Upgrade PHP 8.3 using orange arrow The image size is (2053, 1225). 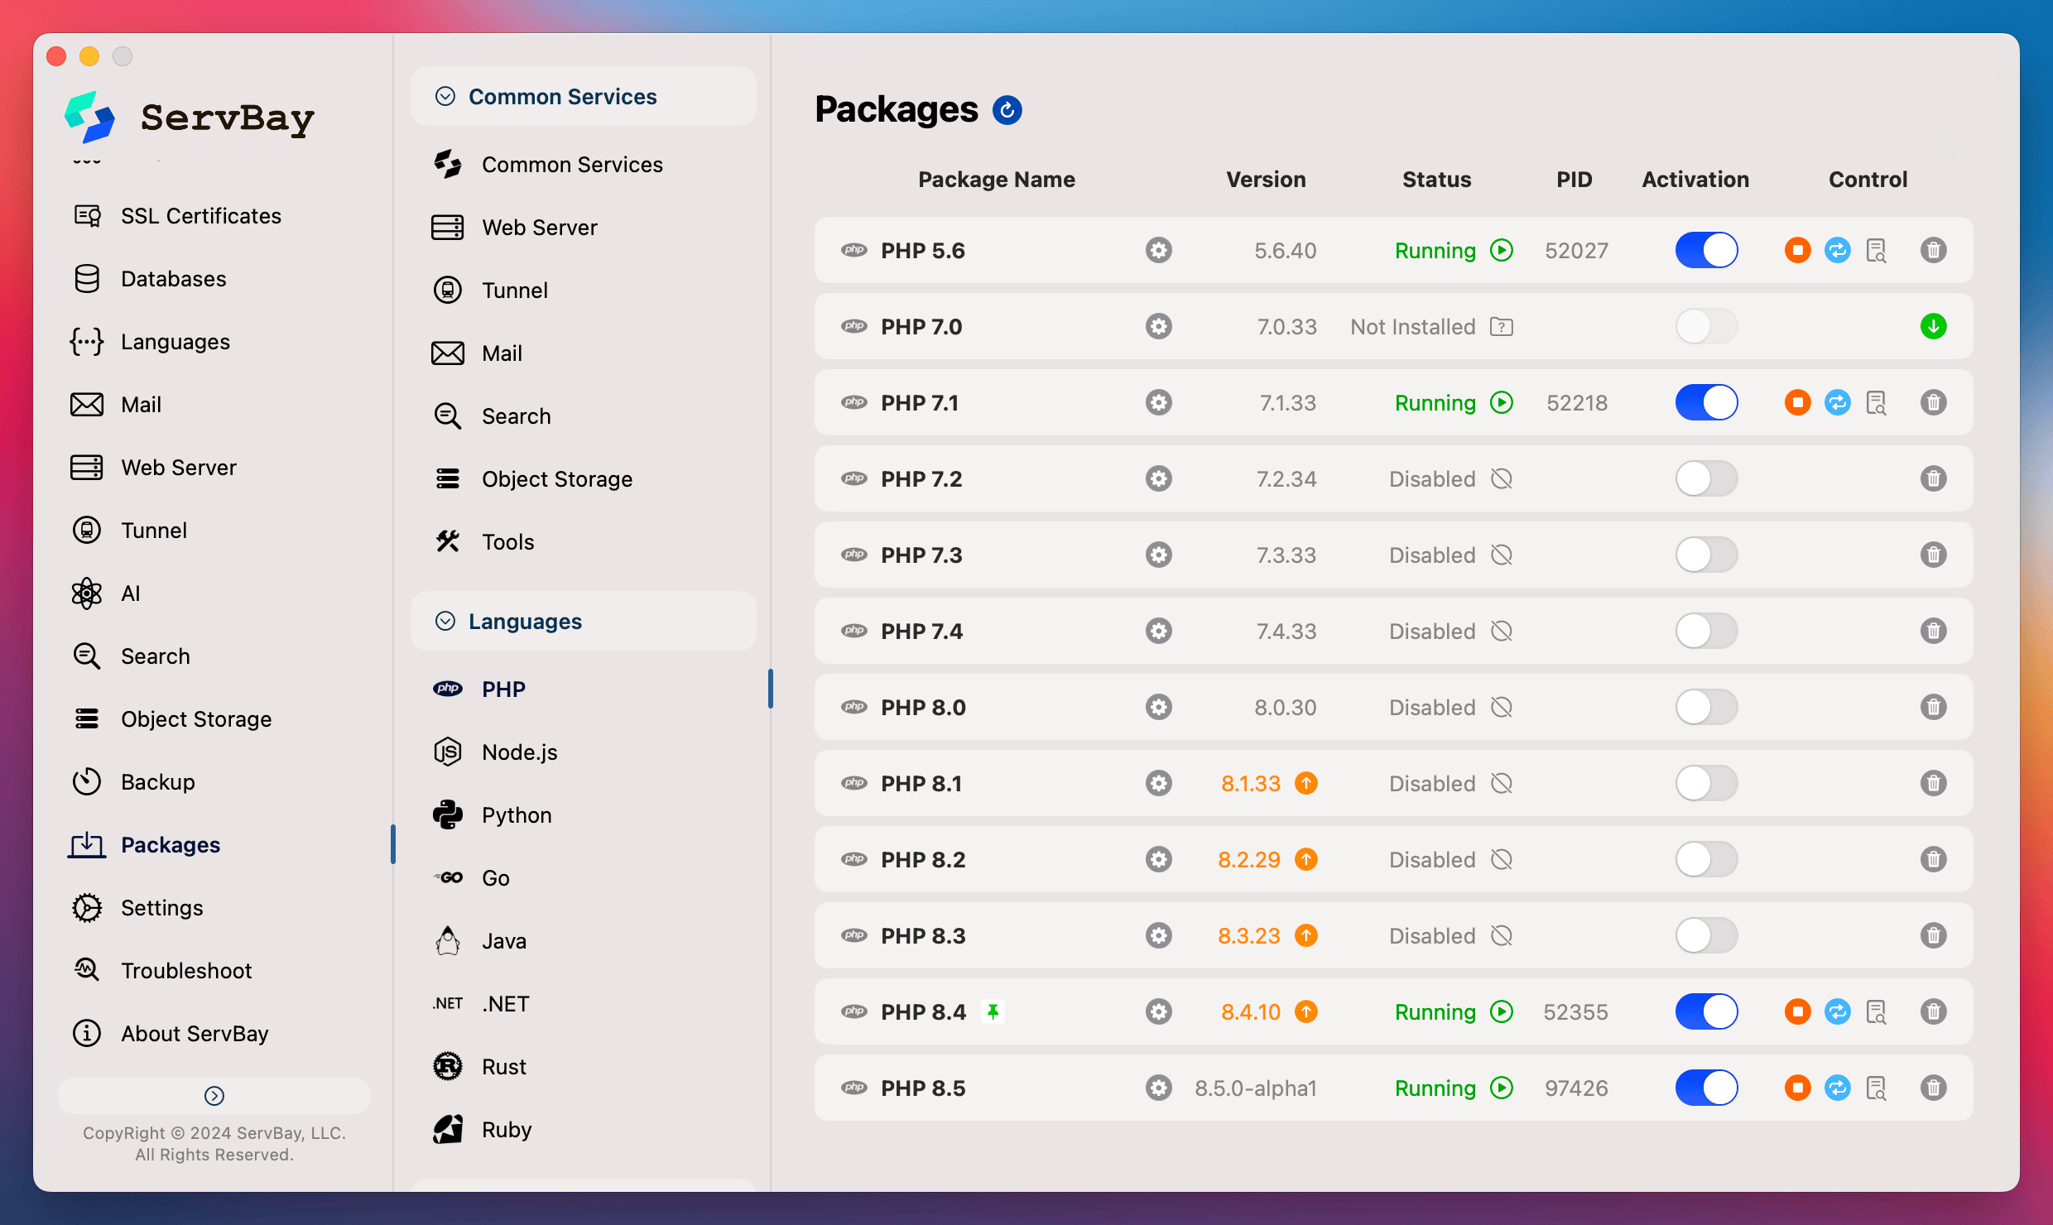(1305, 935)
